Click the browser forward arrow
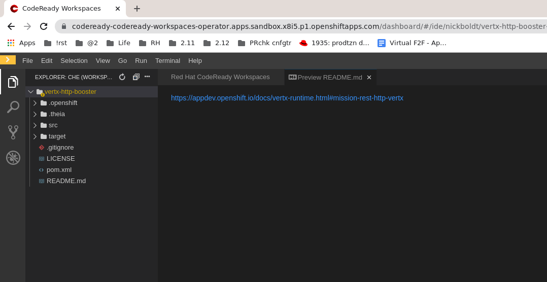Viewport: 547px width, 282px height. 27,26
